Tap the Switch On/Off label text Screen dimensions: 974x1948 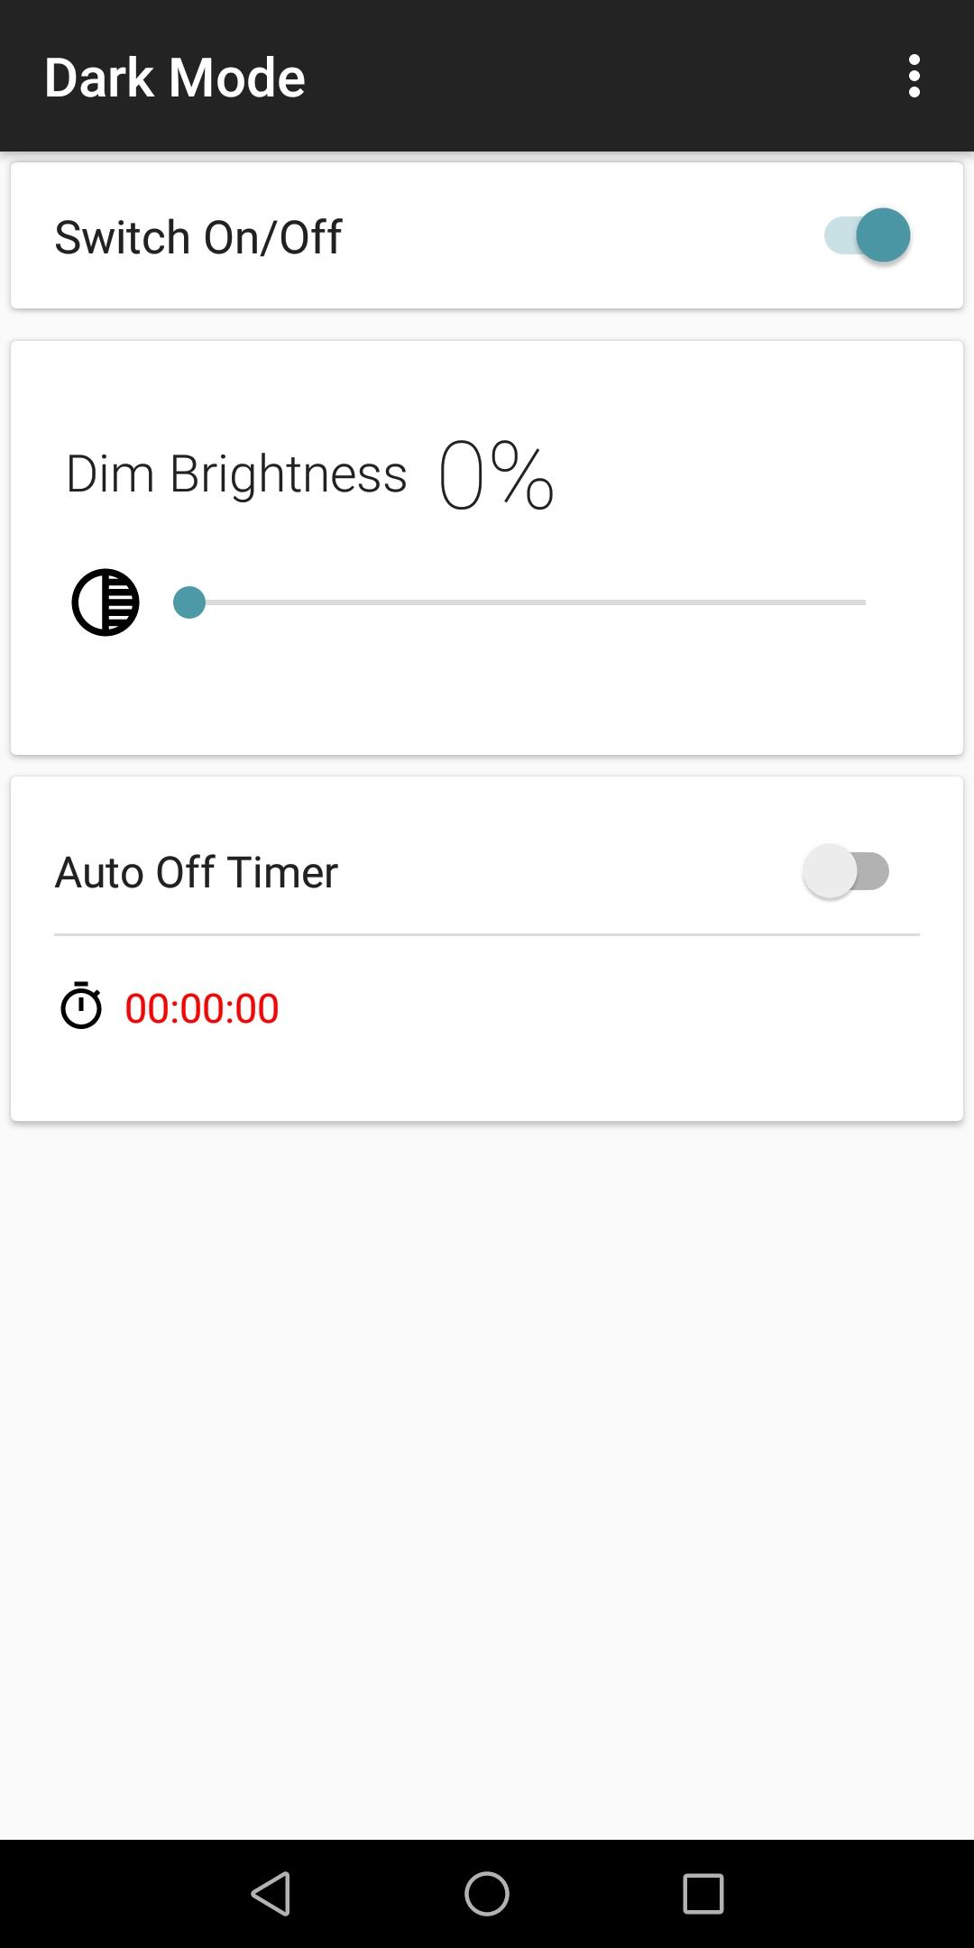pyautogui.click(x=198, y=238)
